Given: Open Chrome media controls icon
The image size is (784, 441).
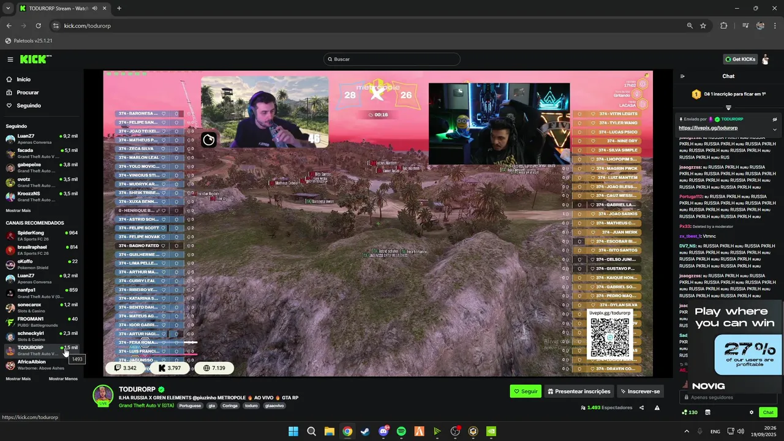Looking at the screenshot, I should [x=745, y=26].
